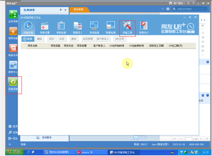Close the 经典树形 panel
The width and height of the screenshot is (212, 156).
pos(65,10)
